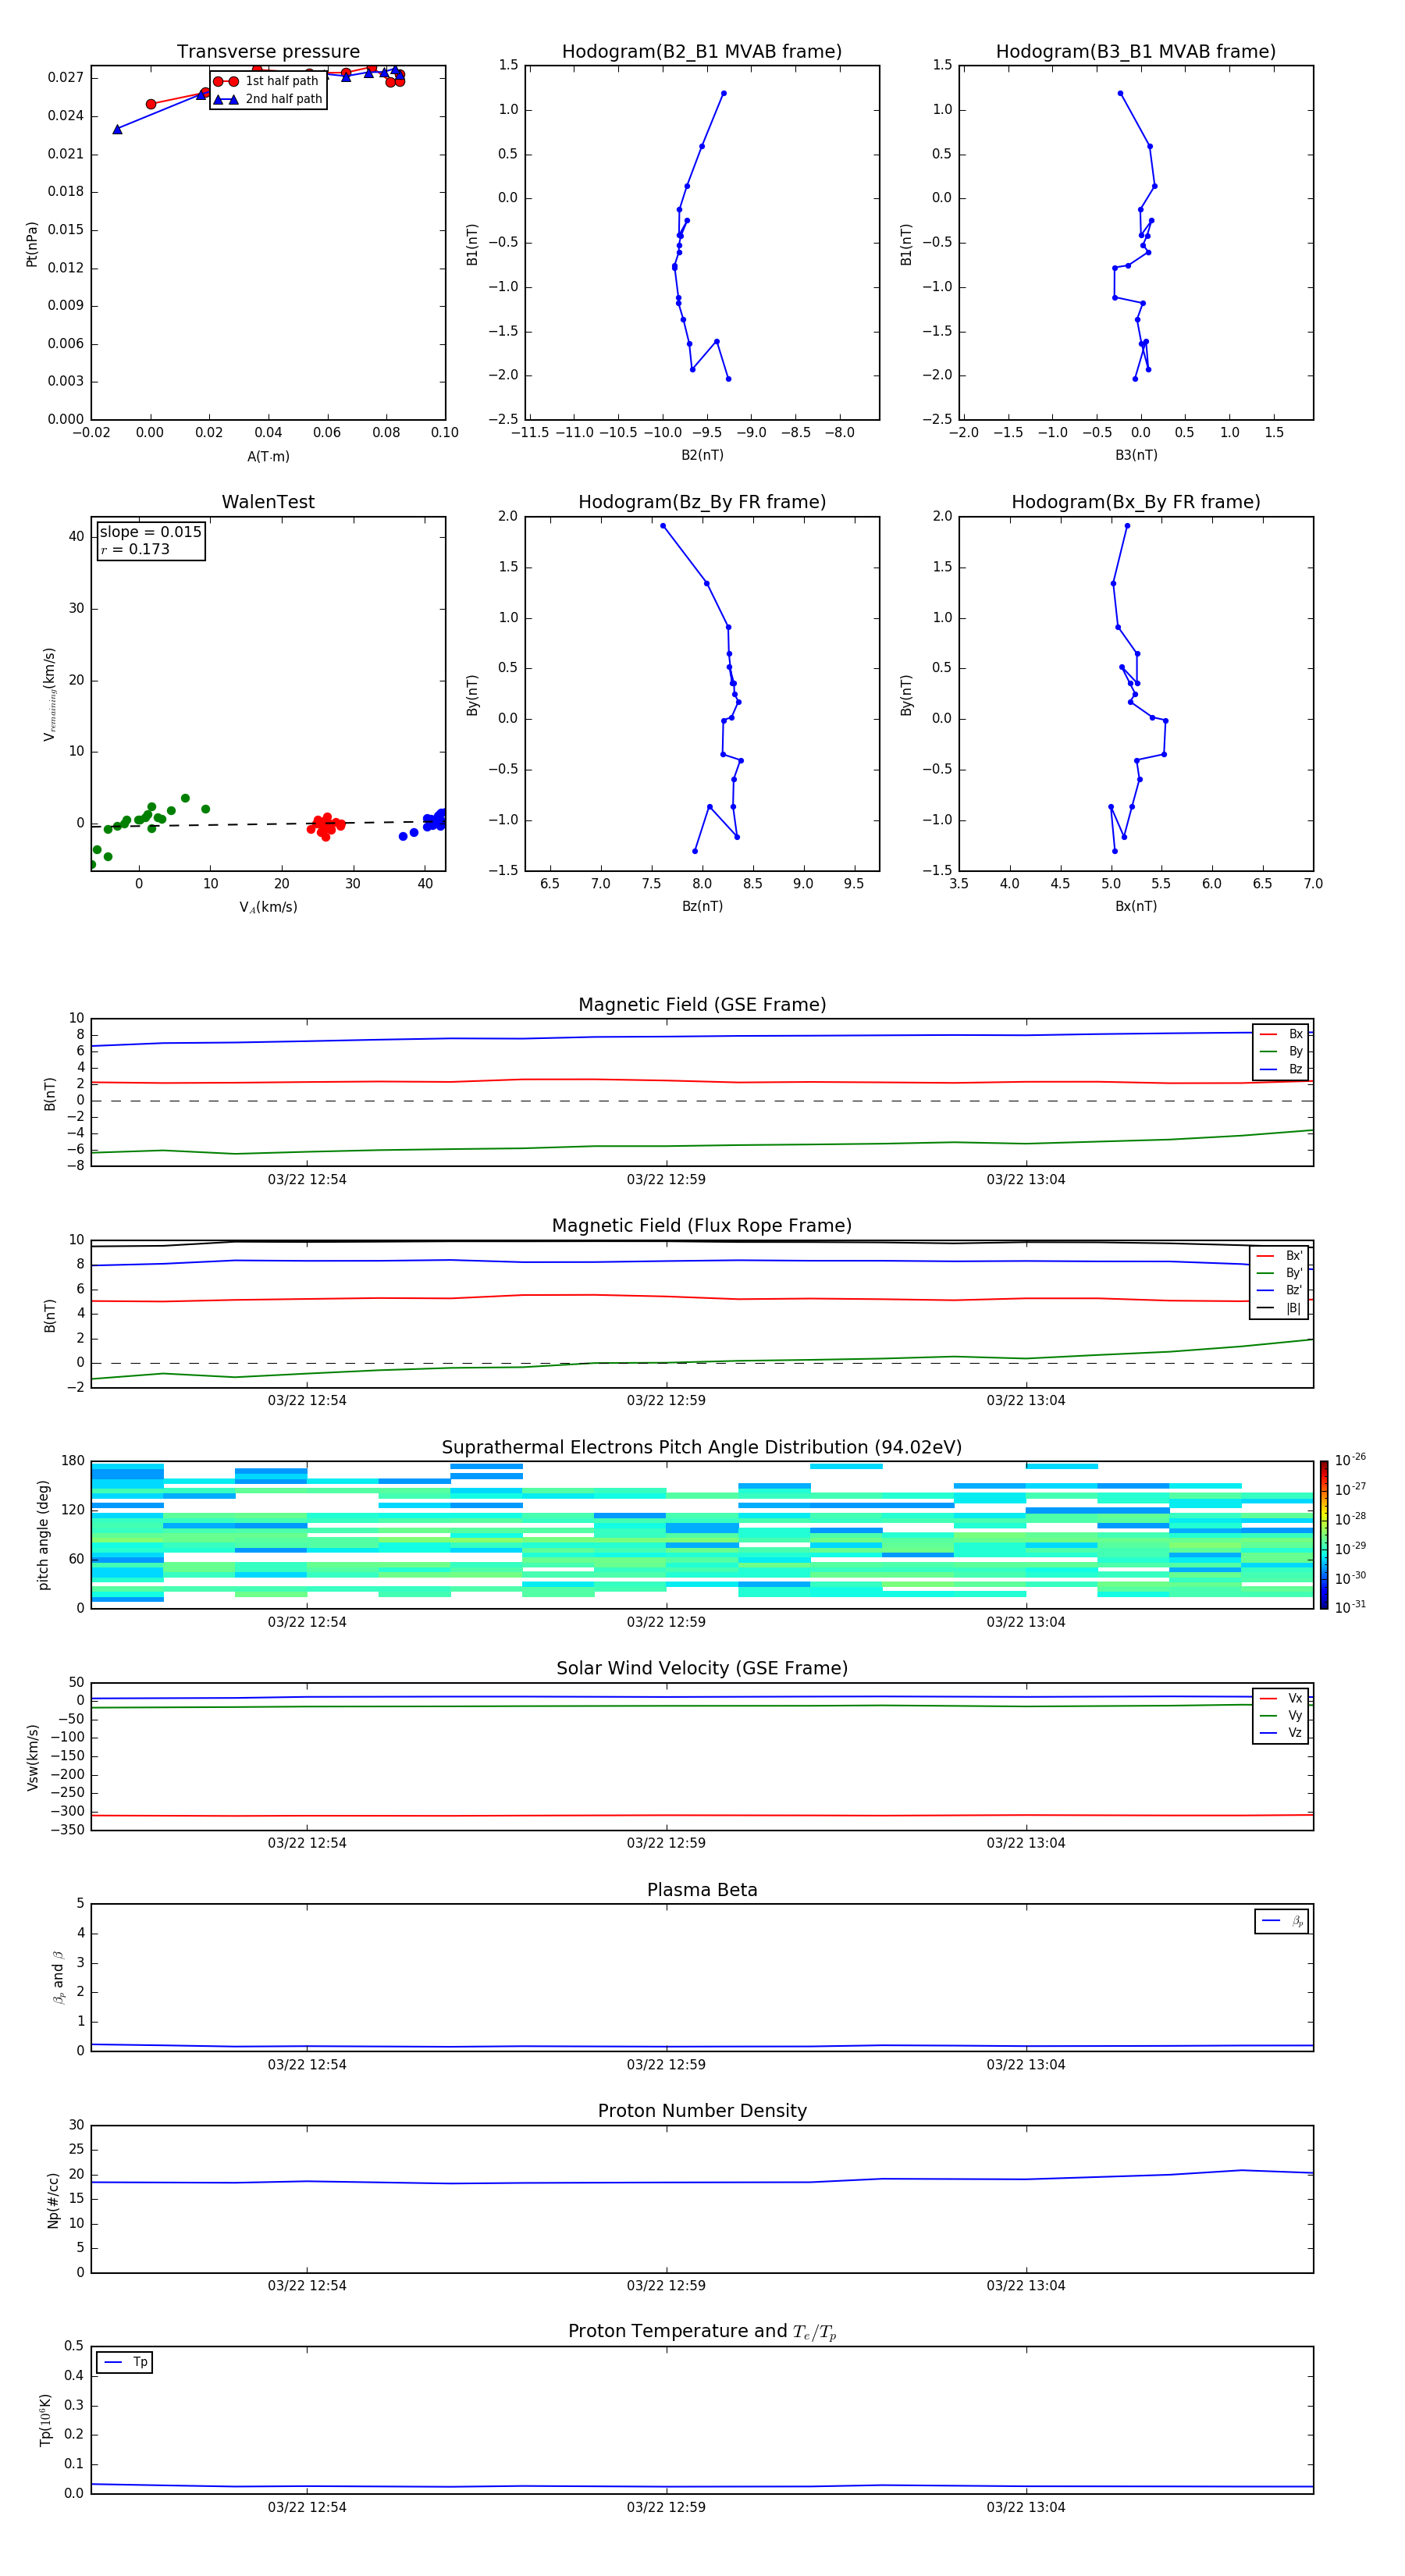Screen dimensions: 1405x2576
Task: Click the "B3(nT)" x-axis label
Action: click(x=1136, y=455)
